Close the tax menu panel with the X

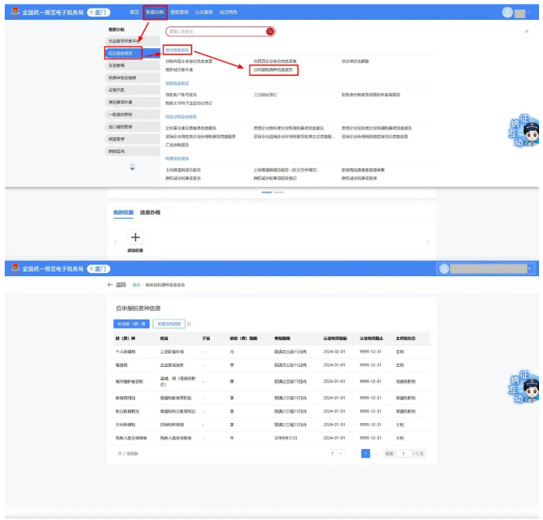tap(526, 32)
